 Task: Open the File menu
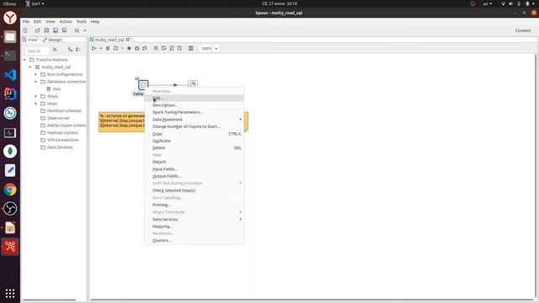26,22
